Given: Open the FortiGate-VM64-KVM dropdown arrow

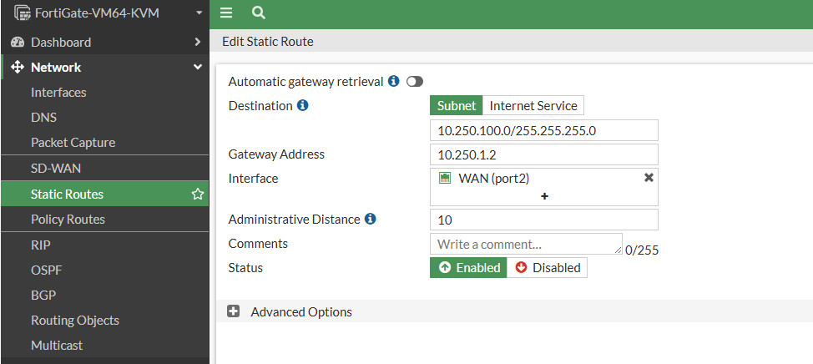Looking at the screenshot, I should point(199,13).
